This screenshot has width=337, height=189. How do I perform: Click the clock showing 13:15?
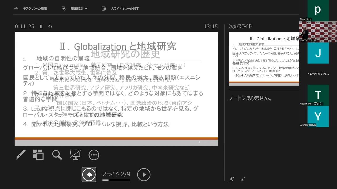tap(211, 27)
